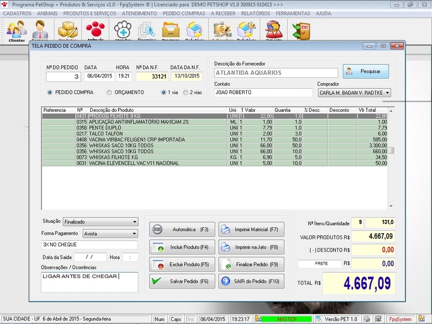
Task: Expand the Comprador dropdown
Action: [387, 93]
